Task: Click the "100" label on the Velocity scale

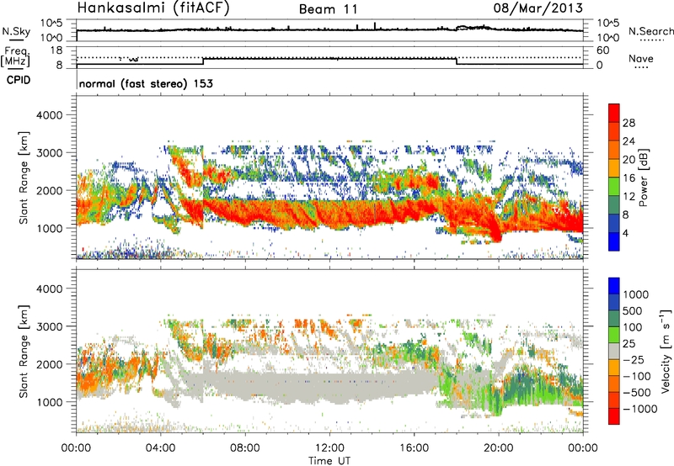Action: pos(633,327)
